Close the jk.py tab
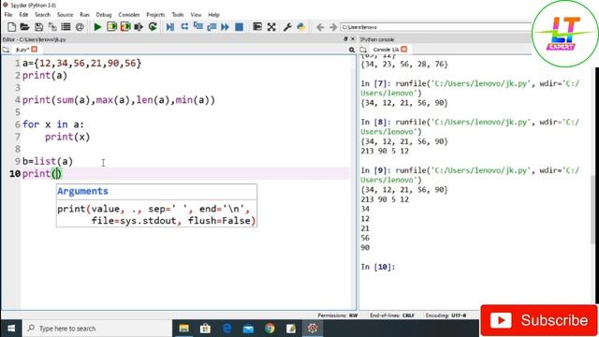 pos(35,50)
